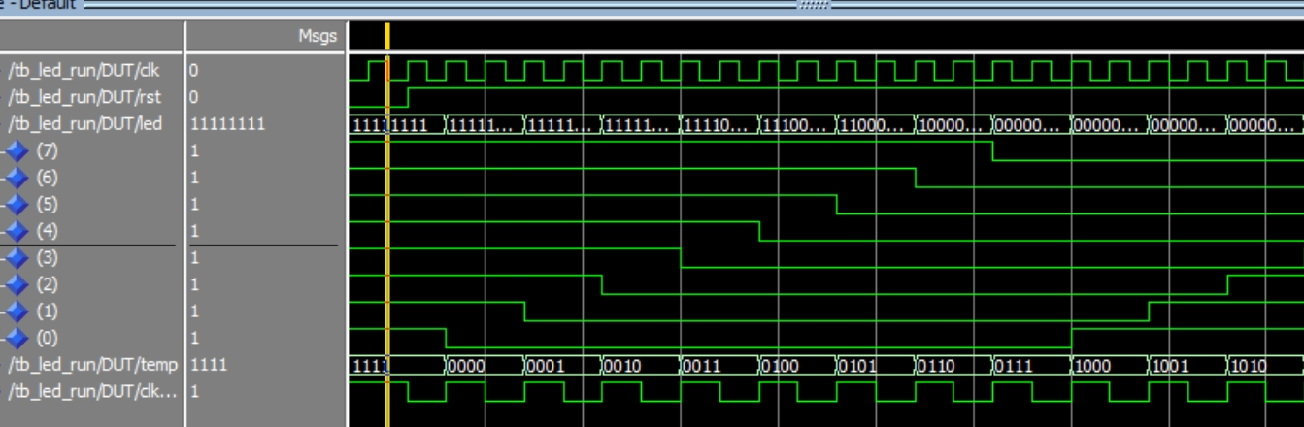The height and width of the screenshot is (427, 1304).
Task: Select the (2) bit row label
Action: (x=47, y=284)
